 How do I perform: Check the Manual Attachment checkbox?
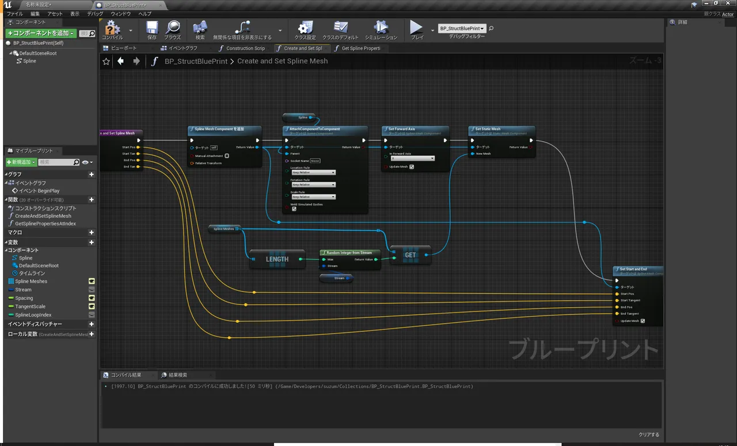227,155
